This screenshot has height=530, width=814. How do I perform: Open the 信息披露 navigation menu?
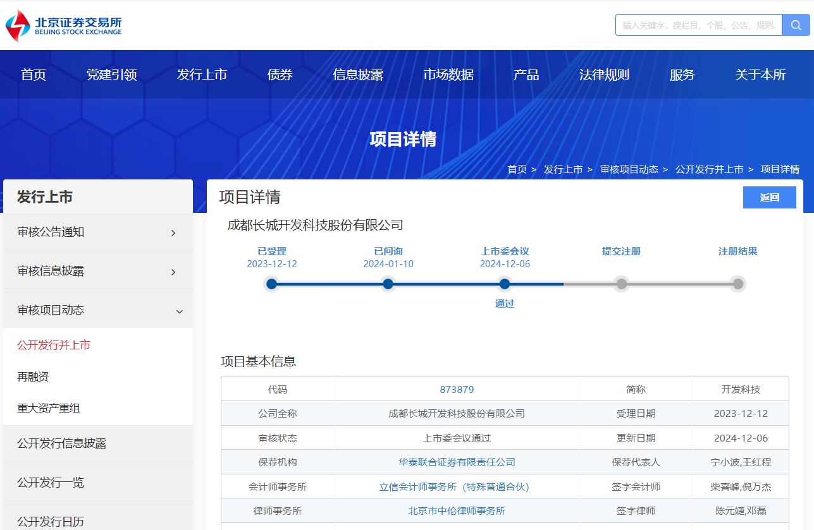(x=358, y=75)
